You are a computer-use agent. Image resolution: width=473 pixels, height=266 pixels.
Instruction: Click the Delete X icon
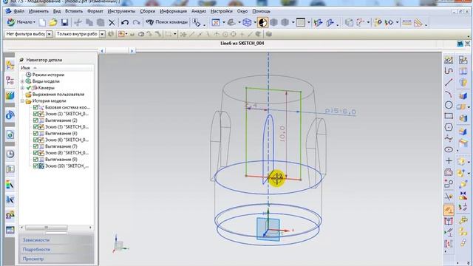[112, 22]
